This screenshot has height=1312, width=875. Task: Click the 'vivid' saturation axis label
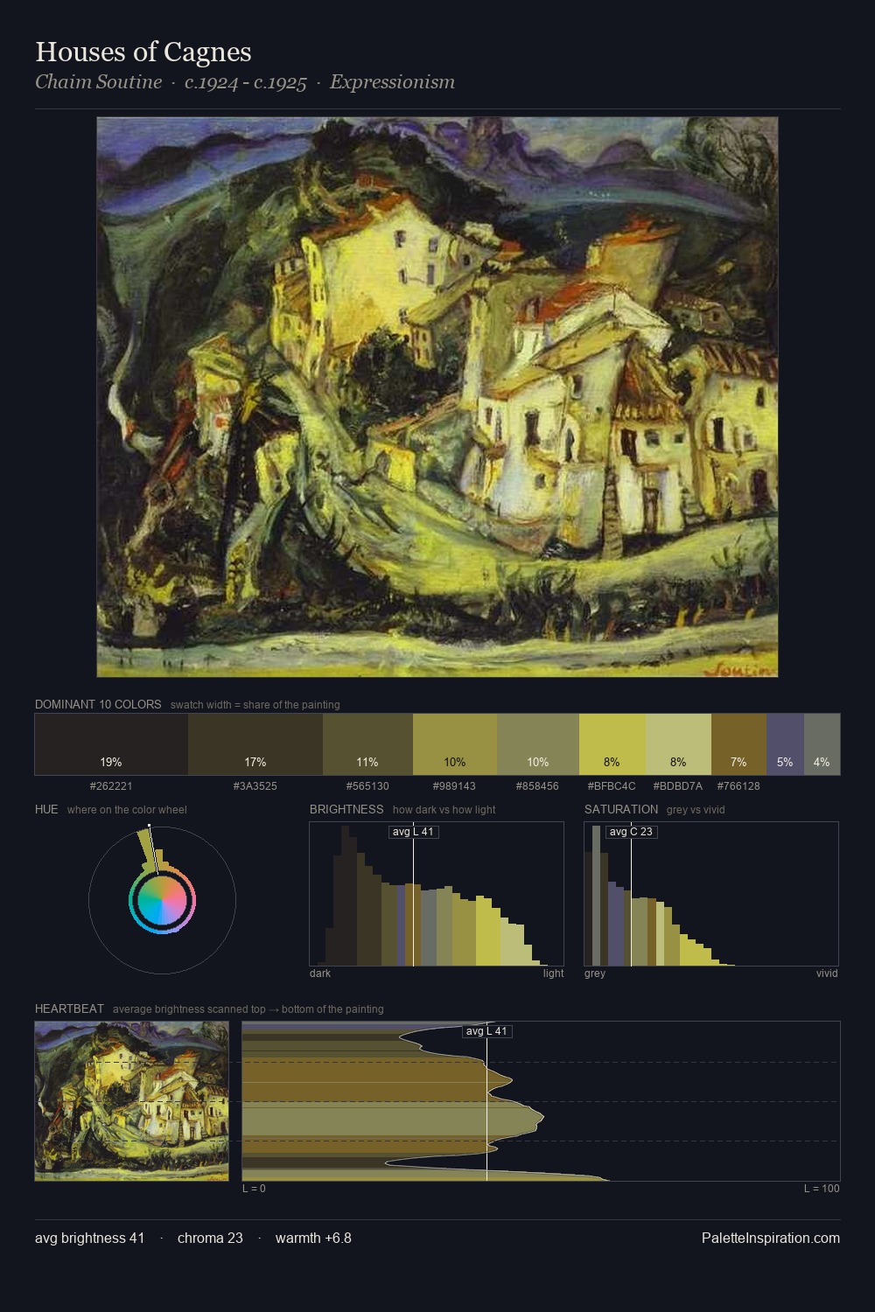[x=827, y=973]
